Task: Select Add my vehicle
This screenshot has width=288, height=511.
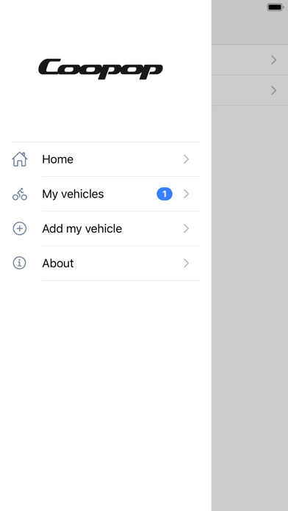Action: click(x=106, y=228)
